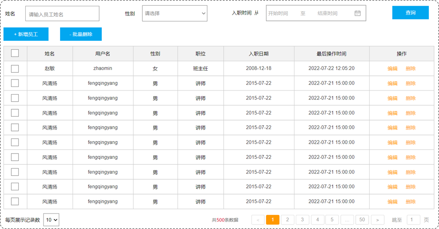Click the 性别 column header in the table
Image resolution: width=439 pixels, height=229 pixels.
pos(155,54)
